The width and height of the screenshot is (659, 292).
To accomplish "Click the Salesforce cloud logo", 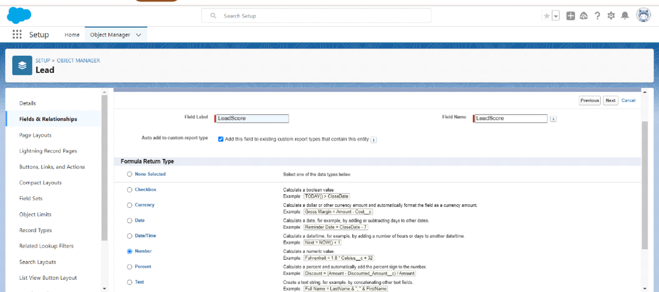I will pyautogui.click(x=19, y=15).
